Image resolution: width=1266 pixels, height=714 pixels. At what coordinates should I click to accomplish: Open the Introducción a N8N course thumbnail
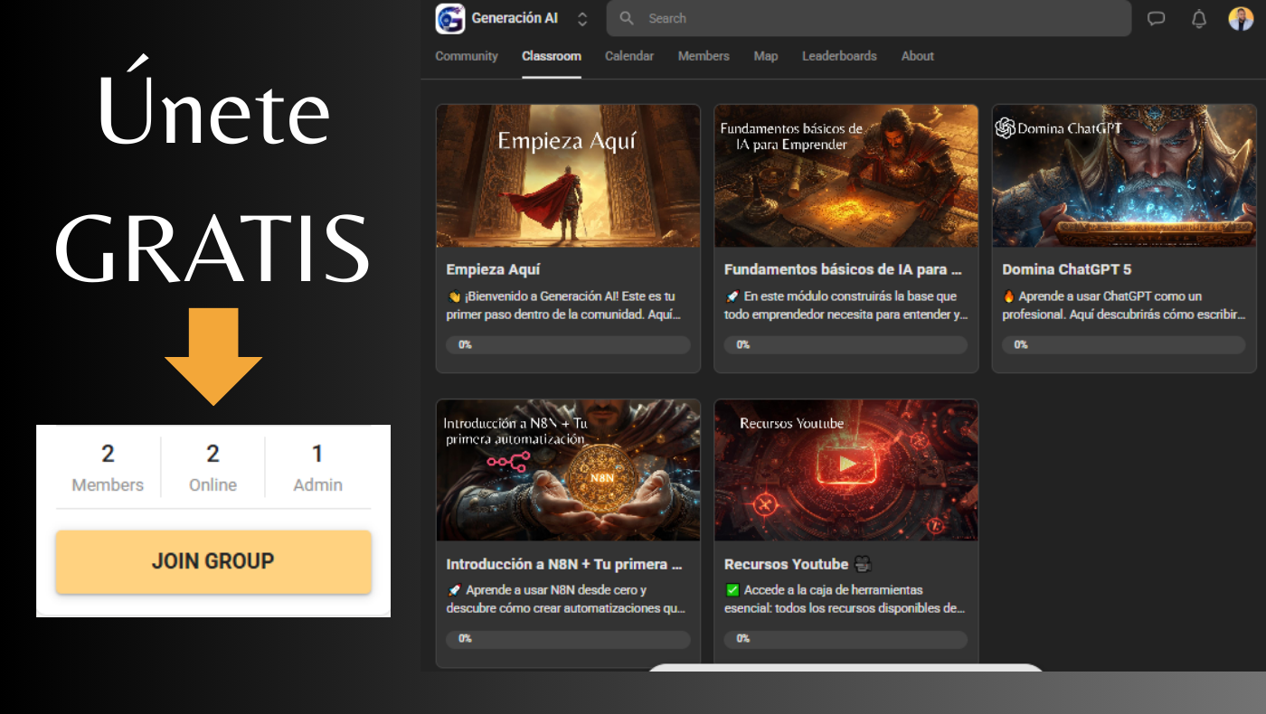(x=568, y=471)
